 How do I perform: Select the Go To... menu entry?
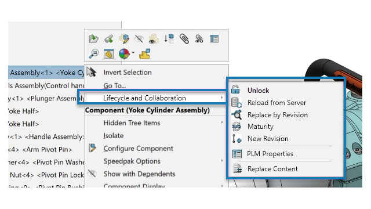coord(115,85)
